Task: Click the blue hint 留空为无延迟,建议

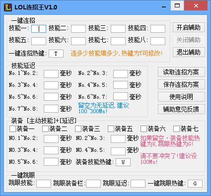Action: pyautogui.click(x=104, y=105)
